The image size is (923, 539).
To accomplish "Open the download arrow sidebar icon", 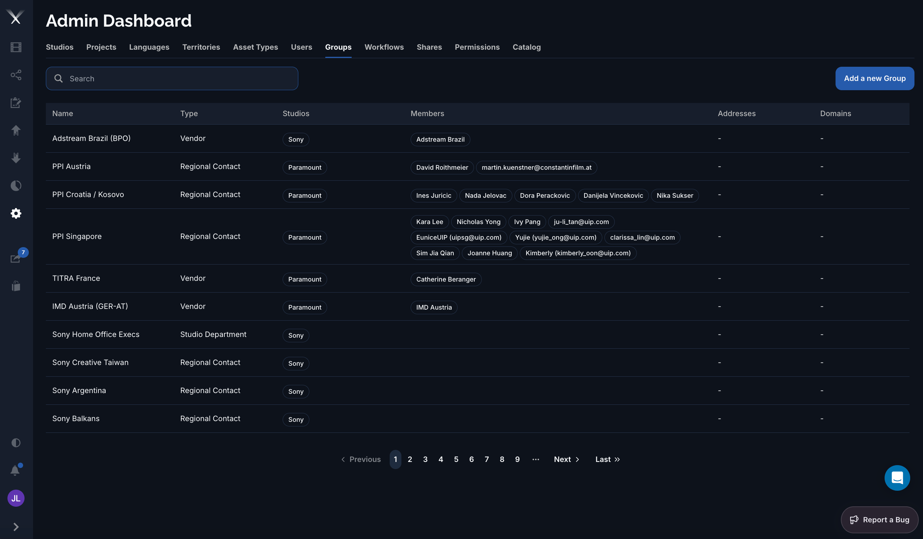I will (16, 158).
